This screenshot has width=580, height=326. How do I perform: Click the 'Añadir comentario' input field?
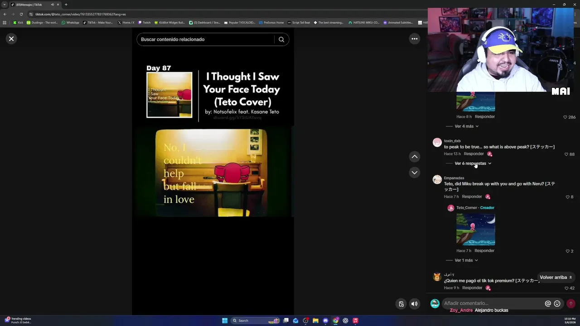pyautogui.click(x=493, y=303)
